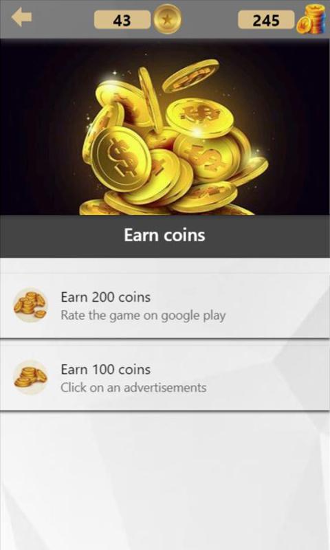Click the Earn 100 coins title text

click(106, 369)
